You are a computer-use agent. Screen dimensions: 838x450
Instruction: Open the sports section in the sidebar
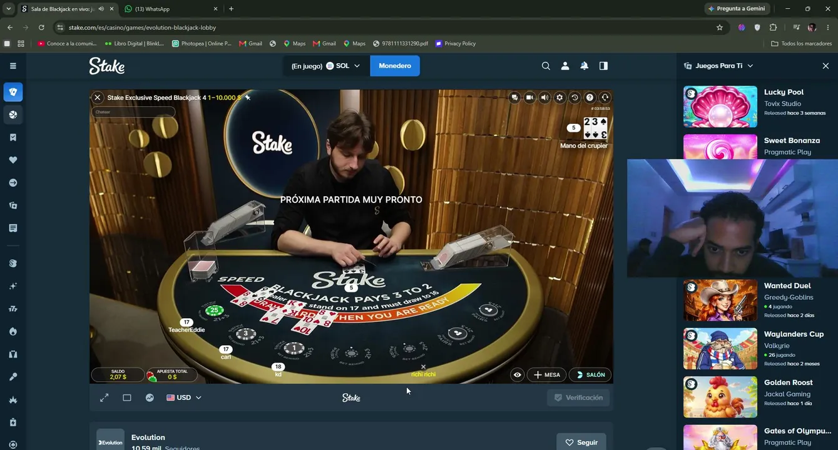coord(13,115)
